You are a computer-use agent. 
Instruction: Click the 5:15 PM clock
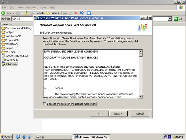pos(178,137)
